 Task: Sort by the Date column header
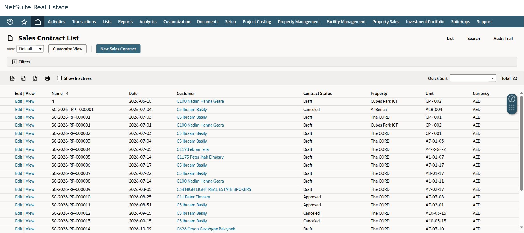[133, 94]
